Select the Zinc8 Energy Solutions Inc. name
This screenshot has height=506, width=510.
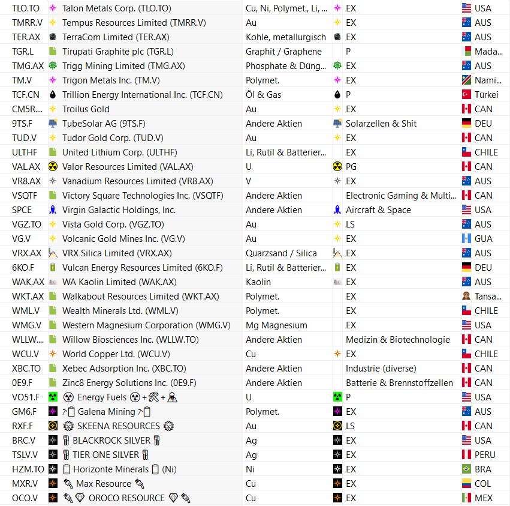(x=129, y=382)
